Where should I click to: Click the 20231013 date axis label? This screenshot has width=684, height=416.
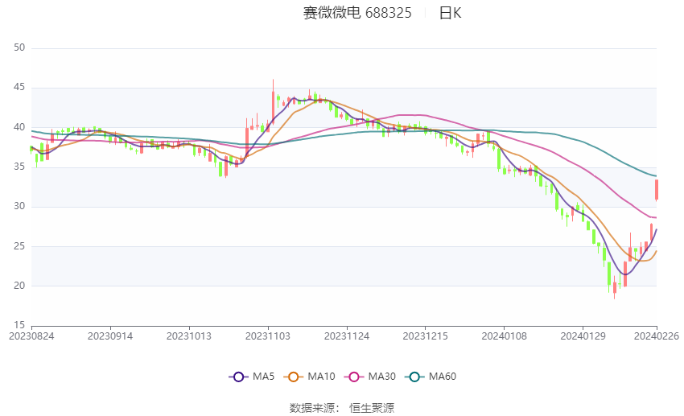coord(189,336)
